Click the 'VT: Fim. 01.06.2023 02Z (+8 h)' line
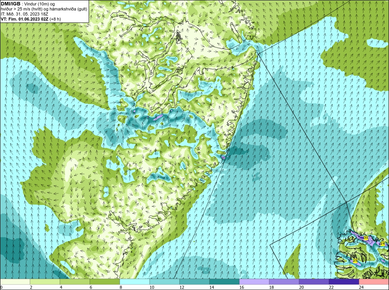Viewport: 389px width, 290px height. pos(31,19)
